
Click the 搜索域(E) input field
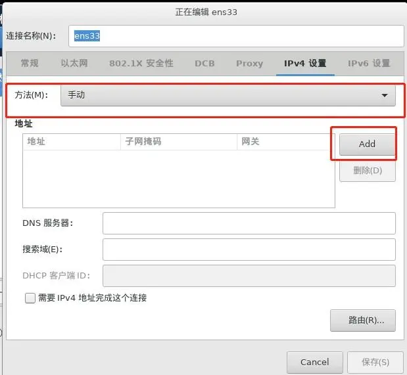(x=249, y=250)
